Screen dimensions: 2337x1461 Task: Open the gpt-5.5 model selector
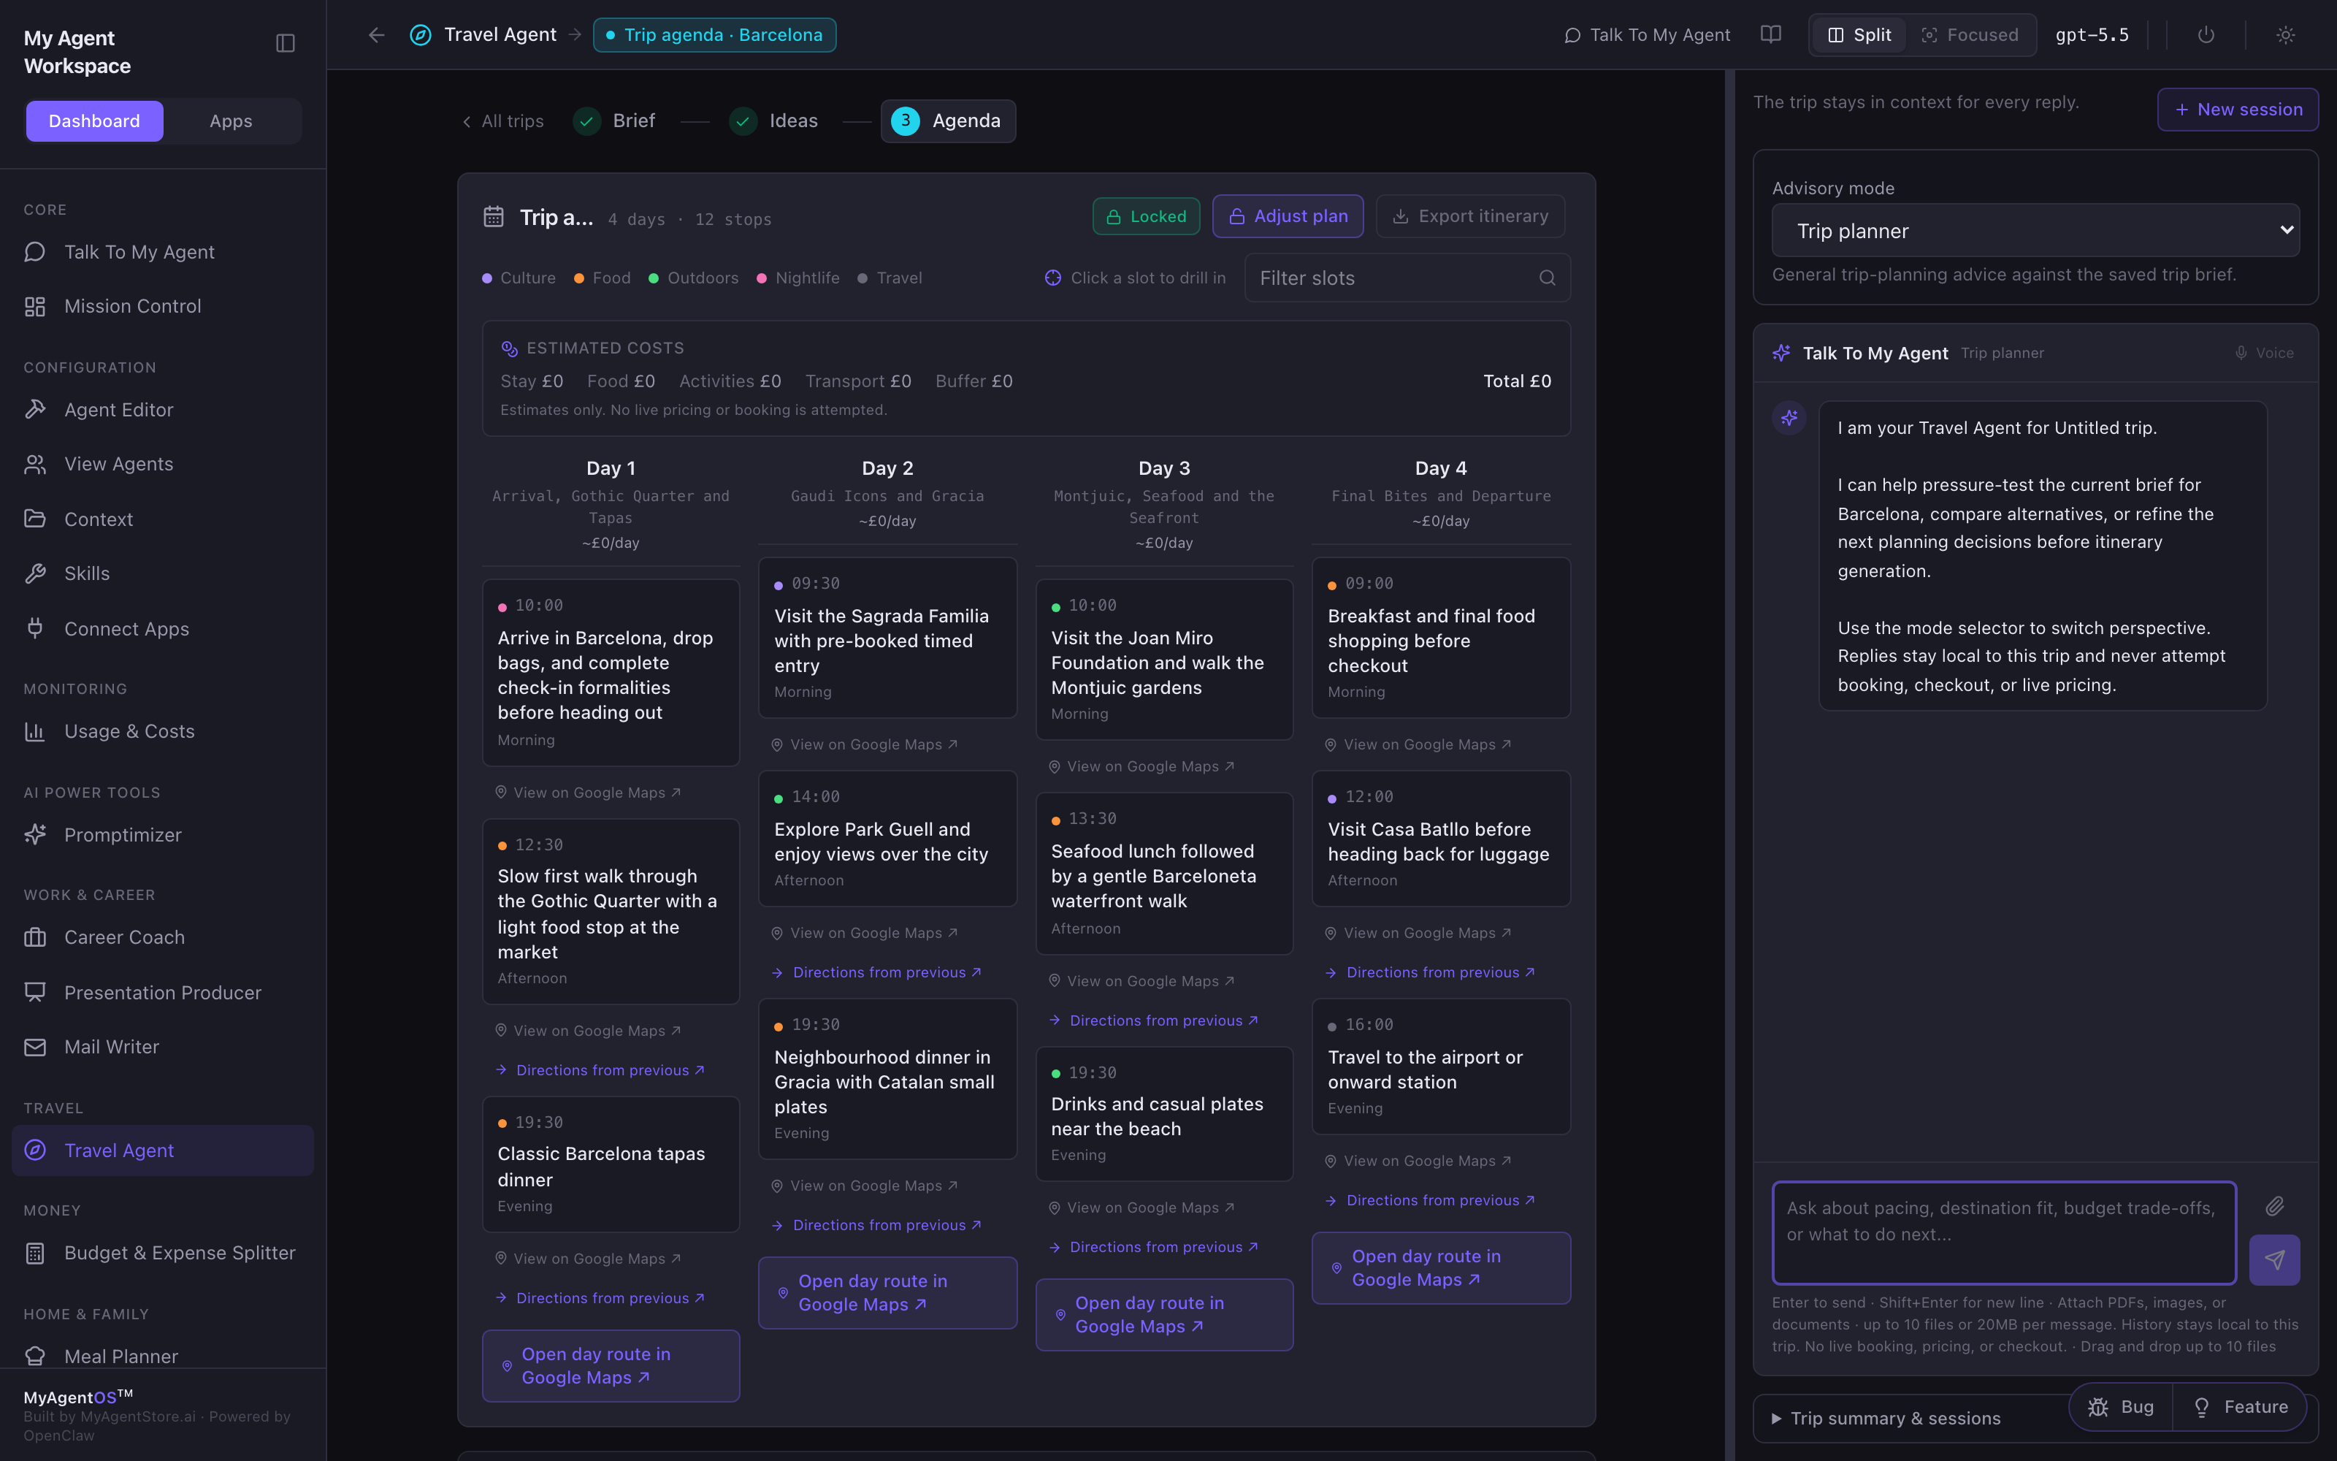click(x=2092, y=35)
